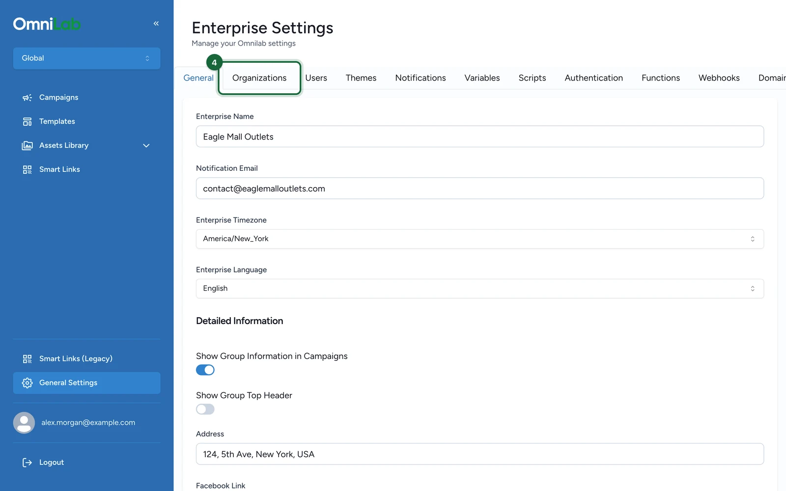This screenshot has height=491, width=786.
Task: Open Templates in the sidebar
Action: [86, 122]
